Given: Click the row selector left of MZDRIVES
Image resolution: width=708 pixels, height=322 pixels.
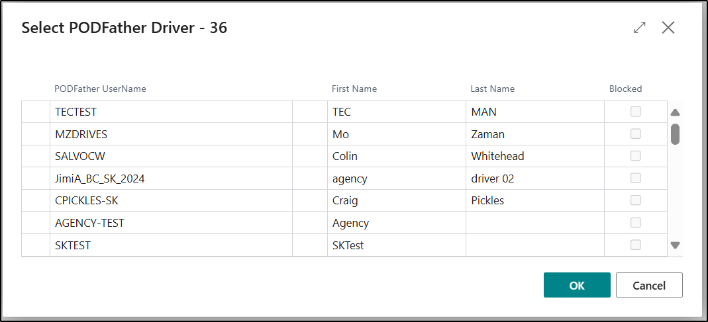Looking at the screenshot, I should coord(36,134).
